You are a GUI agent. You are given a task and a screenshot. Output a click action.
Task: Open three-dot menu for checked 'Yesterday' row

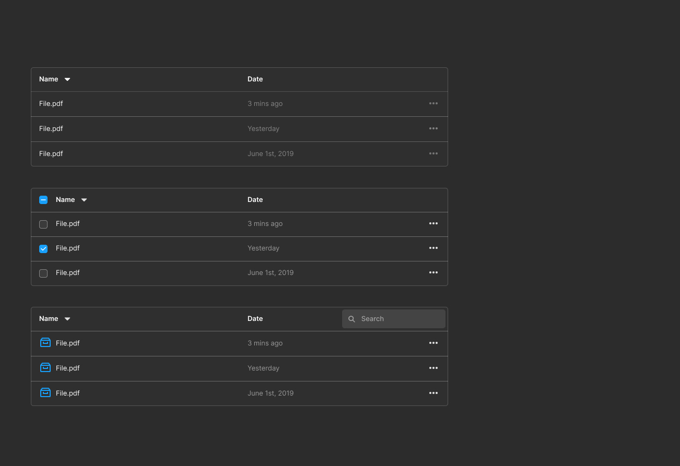point(433,248)
